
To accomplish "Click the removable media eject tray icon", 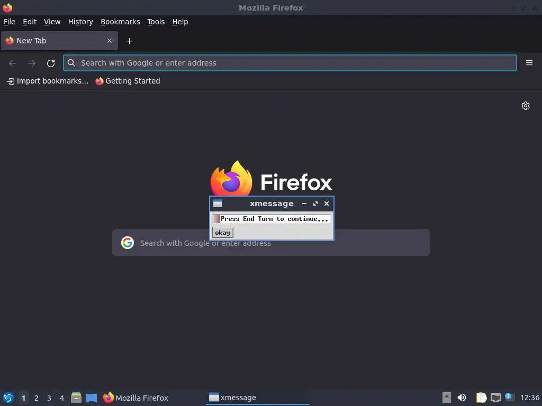I will [x=447, y=398].
